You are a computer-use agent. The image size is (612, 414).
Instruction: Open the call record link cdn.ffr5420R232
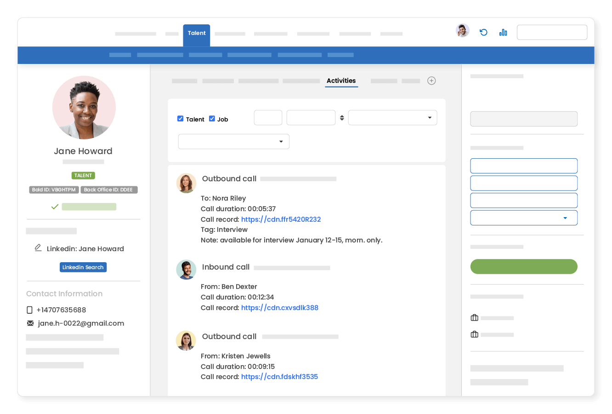click(x=281, y=219)
